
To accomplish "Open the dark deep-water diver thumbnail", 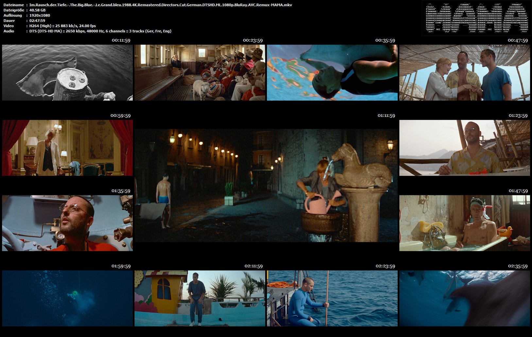I will point(67,298).
